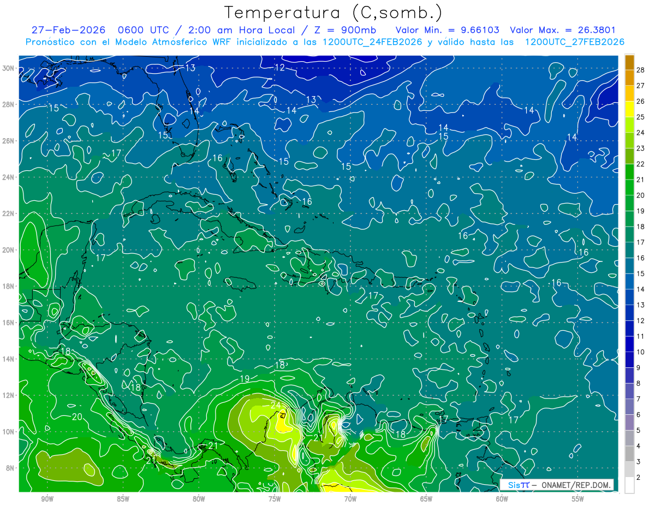Click the 'Sisπ – ONAMET/REP.DOM.' credit box
Screen dimensions: 655x506
coord(557,485)
